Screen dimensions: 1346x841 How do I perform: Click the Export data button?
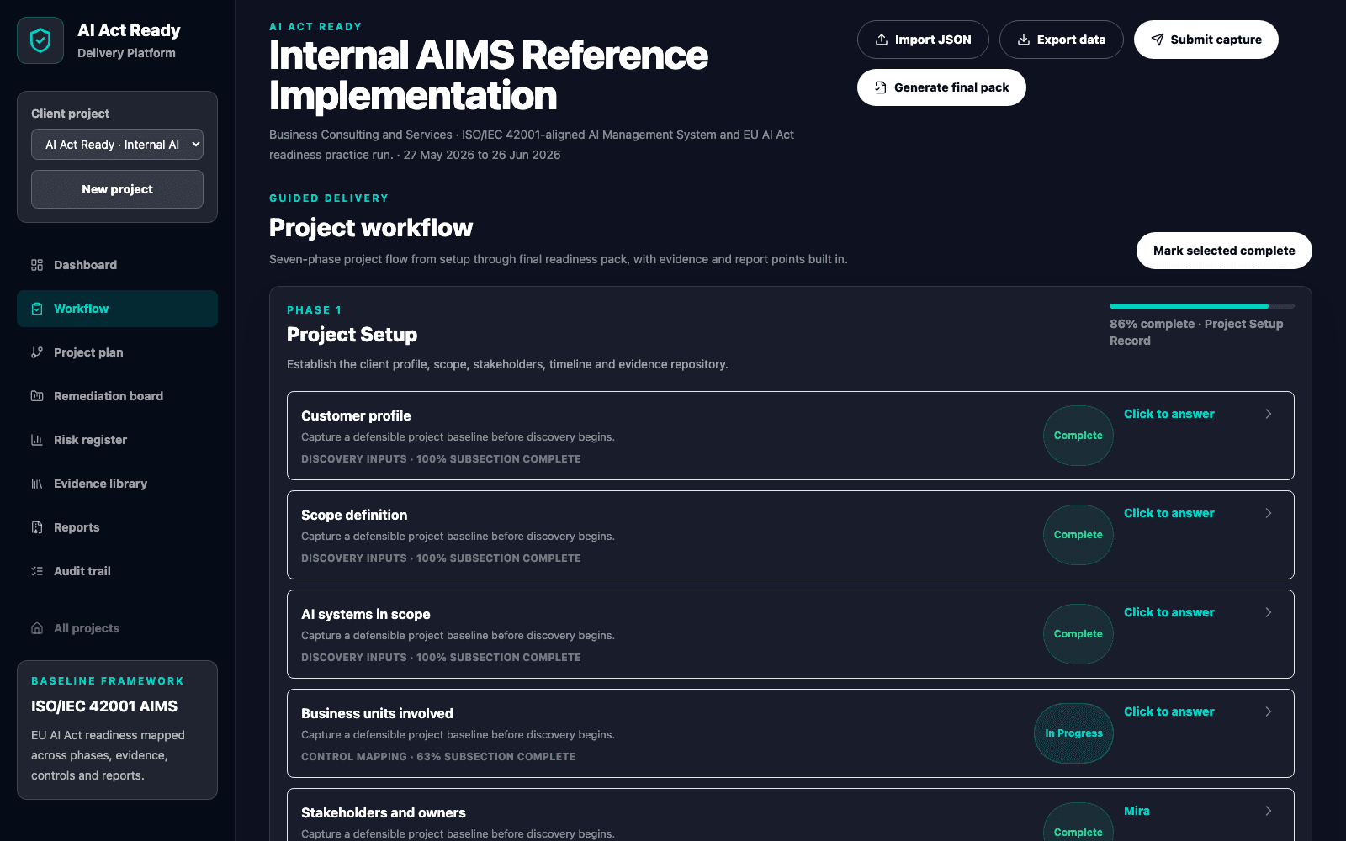pyautogui.click(x=1062, y=40)
